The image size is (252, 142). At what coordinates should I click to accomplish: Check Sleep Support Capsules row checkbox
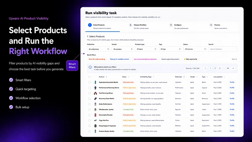pos(89,126)
